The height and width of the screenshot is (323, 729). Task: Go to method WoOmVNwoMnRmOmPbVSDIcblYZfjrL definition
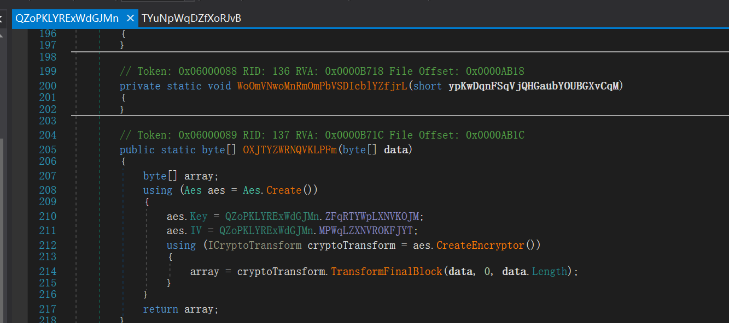(x=322, y=86)
